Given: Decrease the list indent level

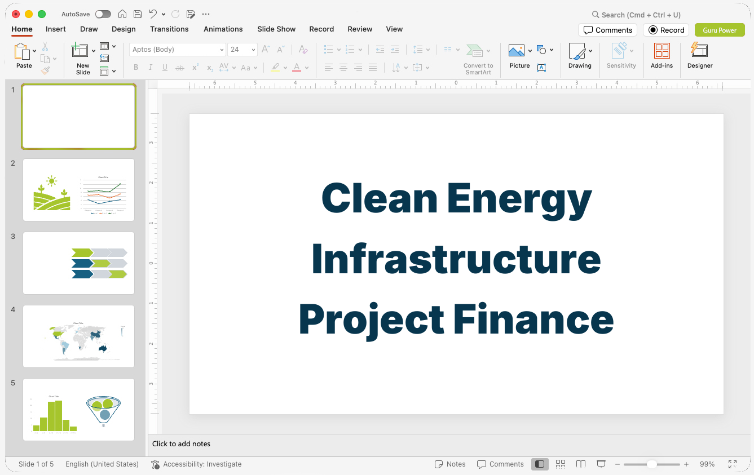Looking at the screenshot, I should [x=380, y=50].
